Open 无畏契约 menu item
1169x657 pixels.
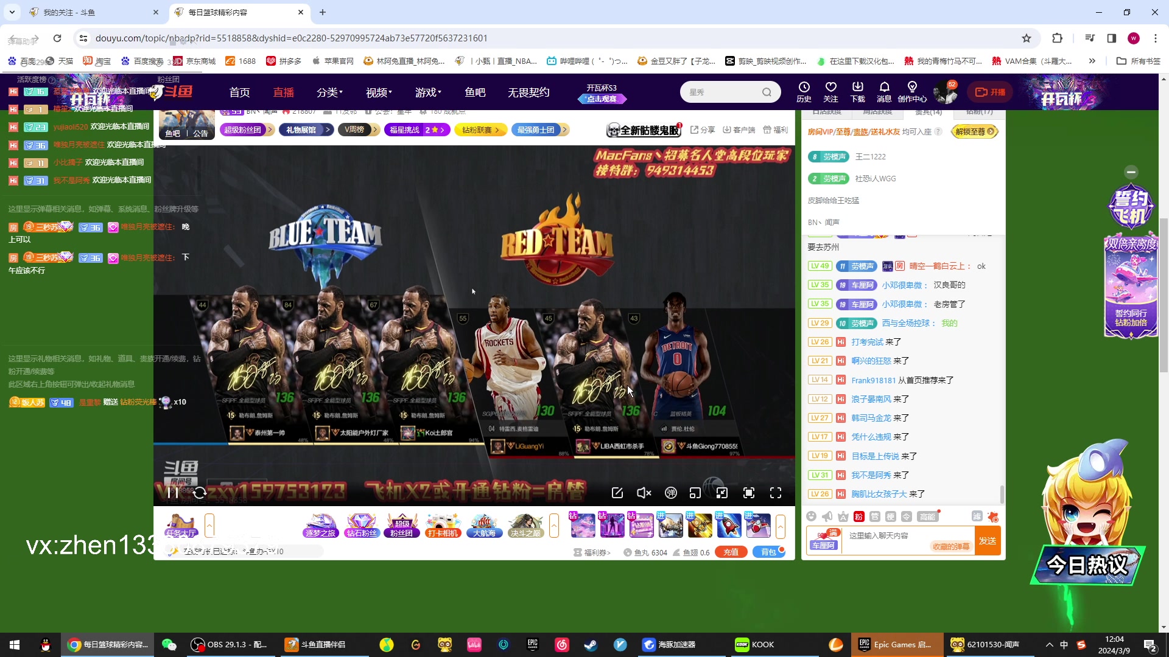528,92
